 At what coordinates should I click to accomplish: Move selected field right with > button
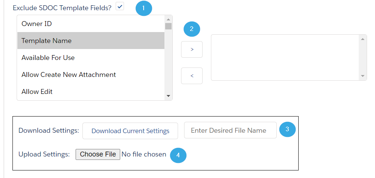pyautogui.click(x=192, y=49)
